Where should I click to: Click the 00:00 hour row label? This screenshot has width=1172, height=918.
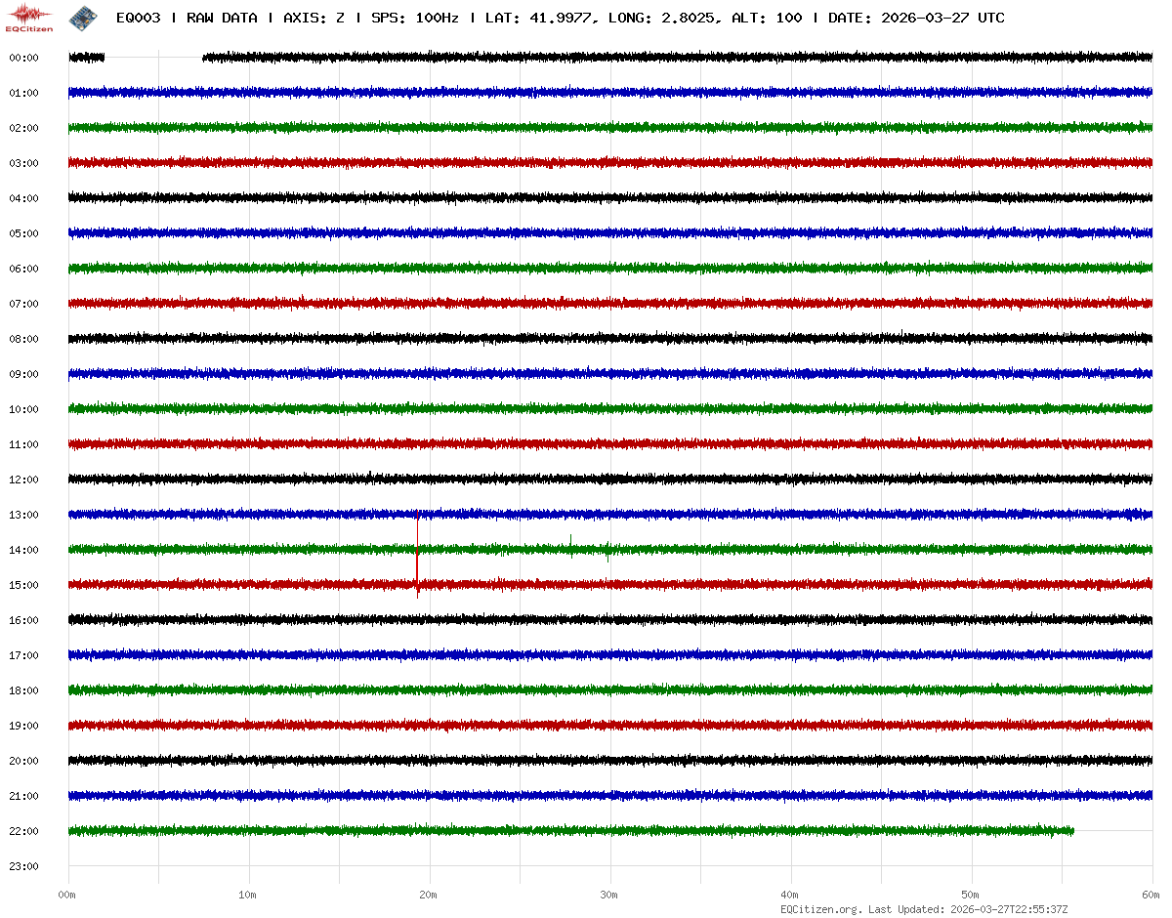pyautogui.click(x=23, y=58)
